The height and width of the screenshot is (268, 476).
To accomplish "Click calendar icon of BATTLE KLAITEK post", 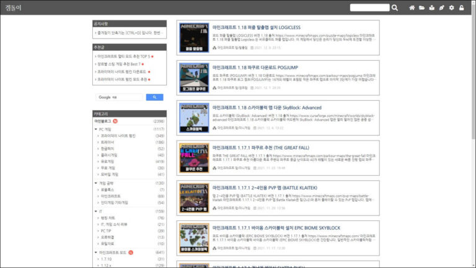I will tap(255, 208).
